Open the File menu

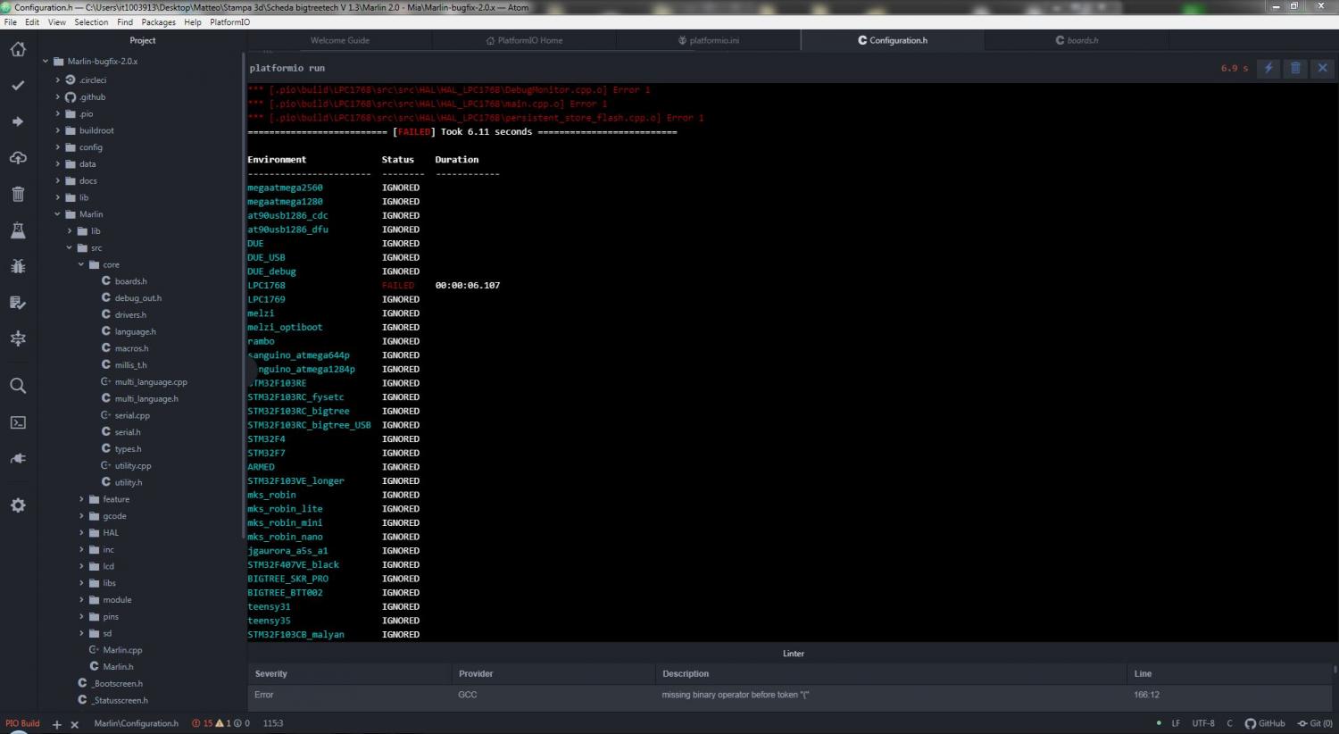point(11,22)
